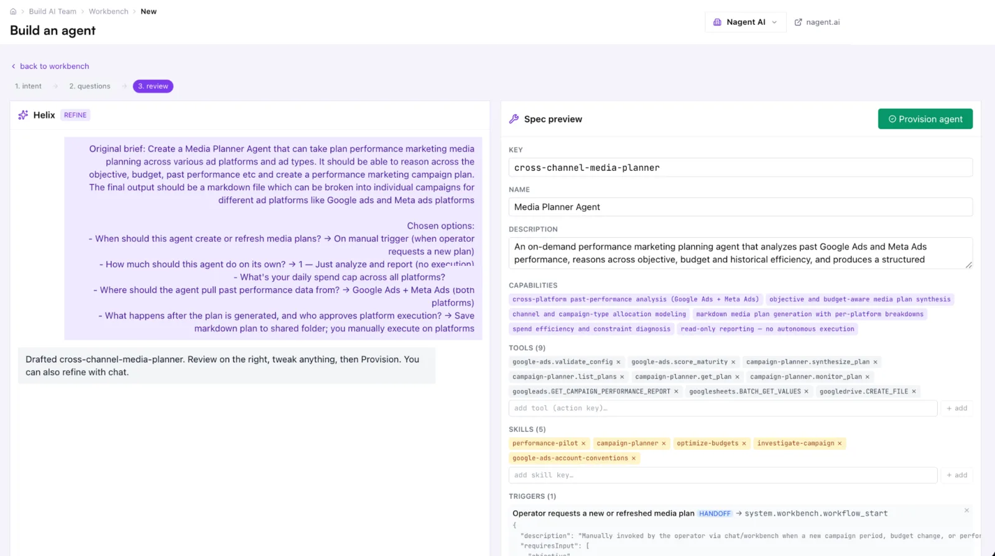The height and width of the screenshot is (556, 995).
Task: Remove campaign-planner.synthesize_plan tool
Action: 876,362
